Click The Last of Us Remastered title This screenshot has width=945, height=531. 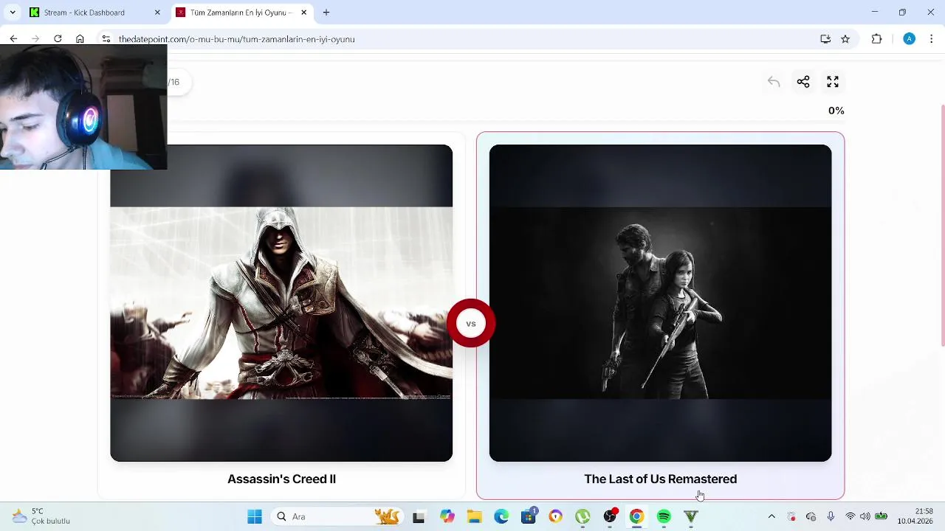click(x=660, y=479)
